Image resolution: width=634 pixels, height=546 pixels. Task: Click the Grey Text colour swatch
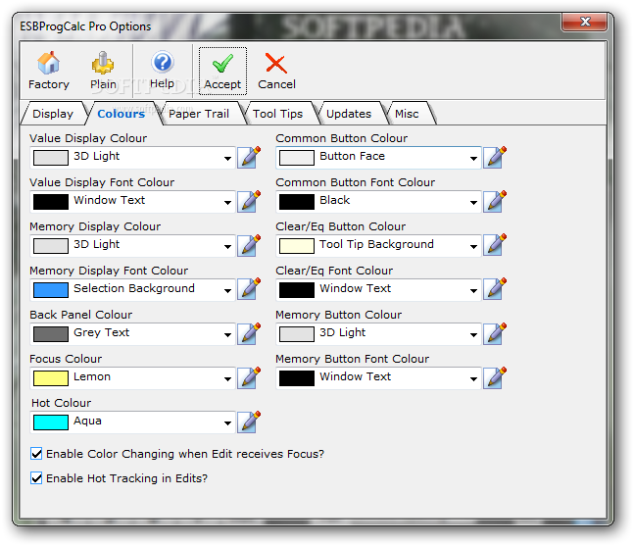(x=51, y=334)
